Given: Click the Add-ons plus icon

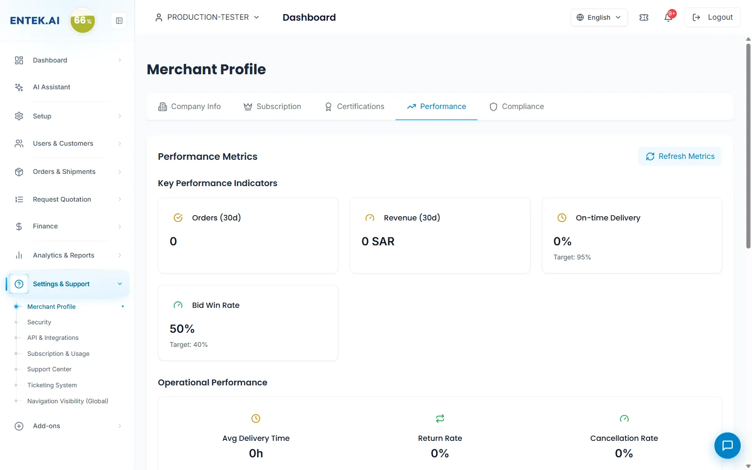Looking at the screenshot, I should tap(19, 426).
